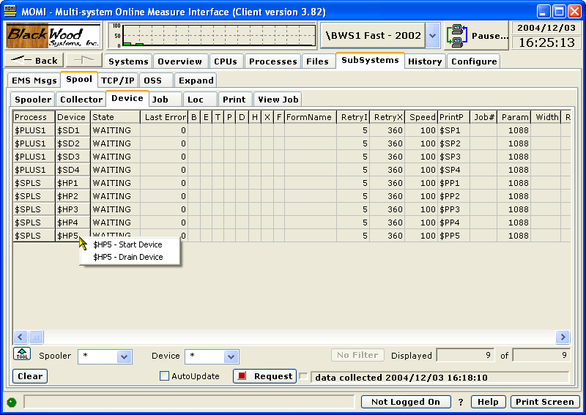Viewport: 586px width, 415px height.
Task: Open the Spooler filter dropdown
Action: pyautogui.click(x=125, y=356)
